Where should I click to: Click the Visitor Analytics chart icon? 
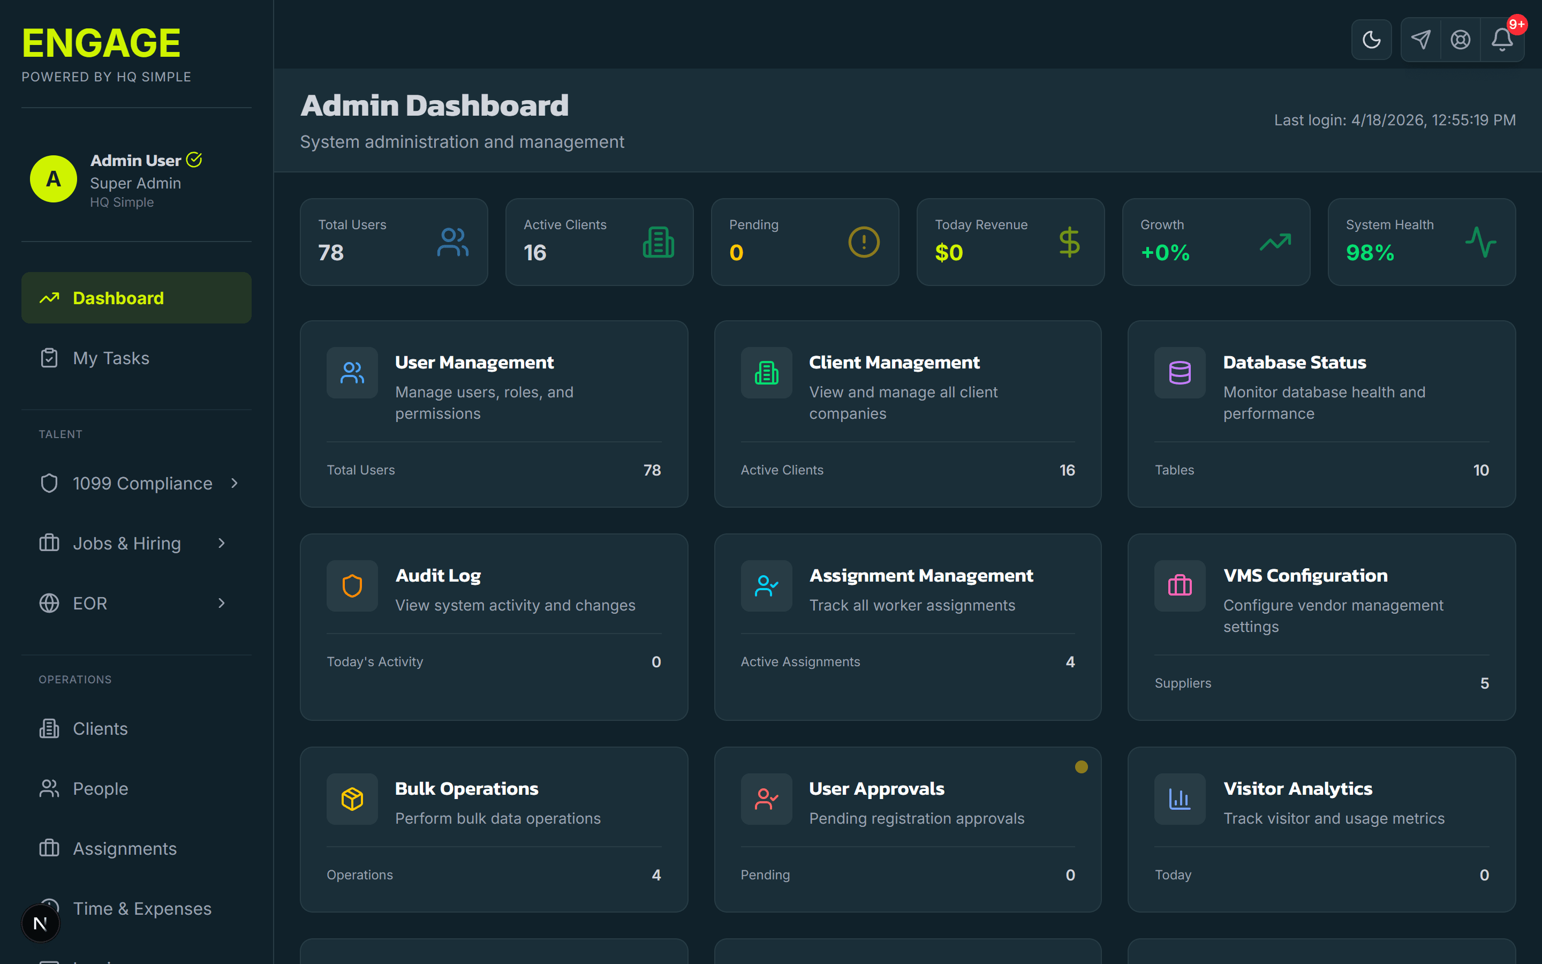click(1179, 799)
